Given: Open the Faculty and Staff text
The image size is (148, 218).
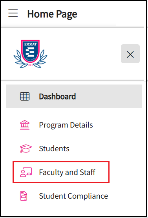Looking at the screenshot, I should click(67, 172).
